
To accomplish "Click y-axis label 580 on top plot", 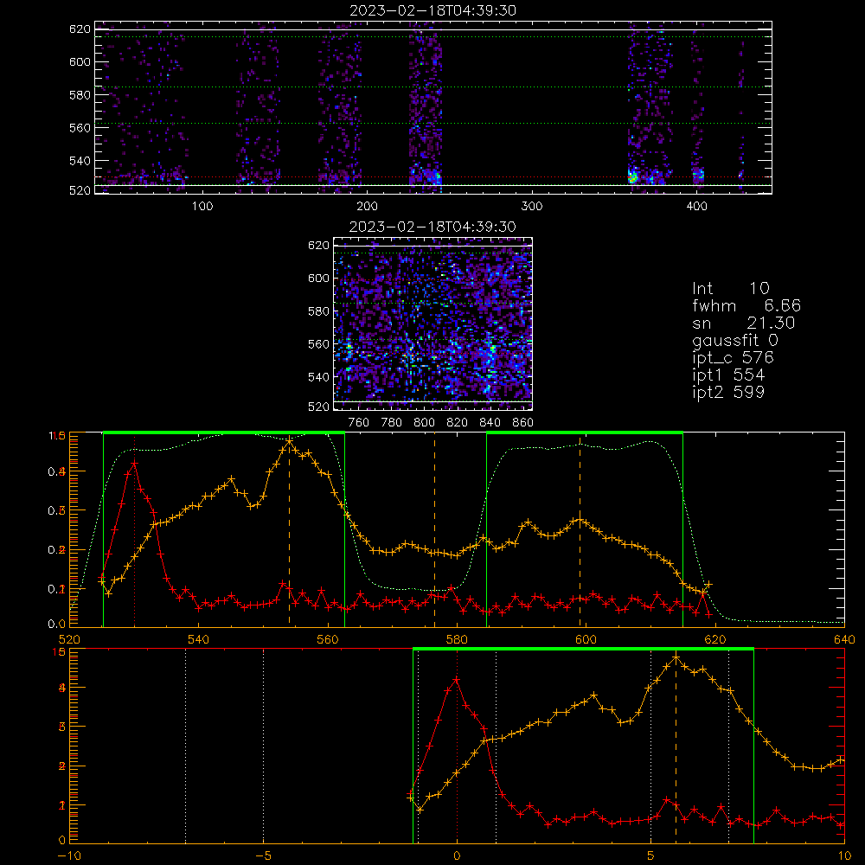I will click(x=80, y=95).
